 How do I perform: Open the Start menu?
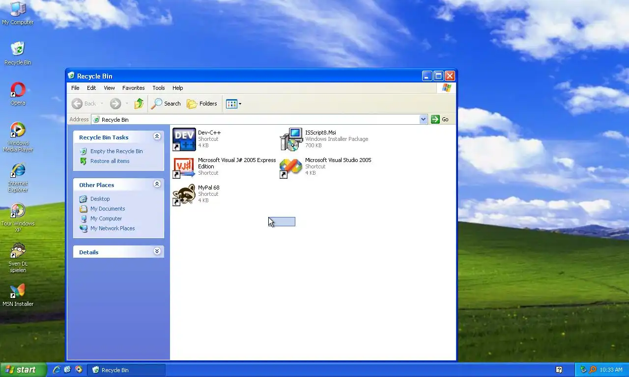point(23,370)
